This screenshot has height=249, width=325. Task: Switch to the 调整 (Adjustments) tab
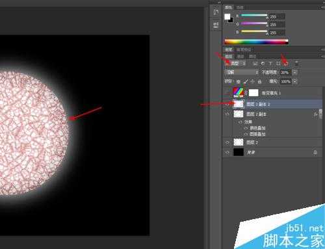(x=229, y=49)
